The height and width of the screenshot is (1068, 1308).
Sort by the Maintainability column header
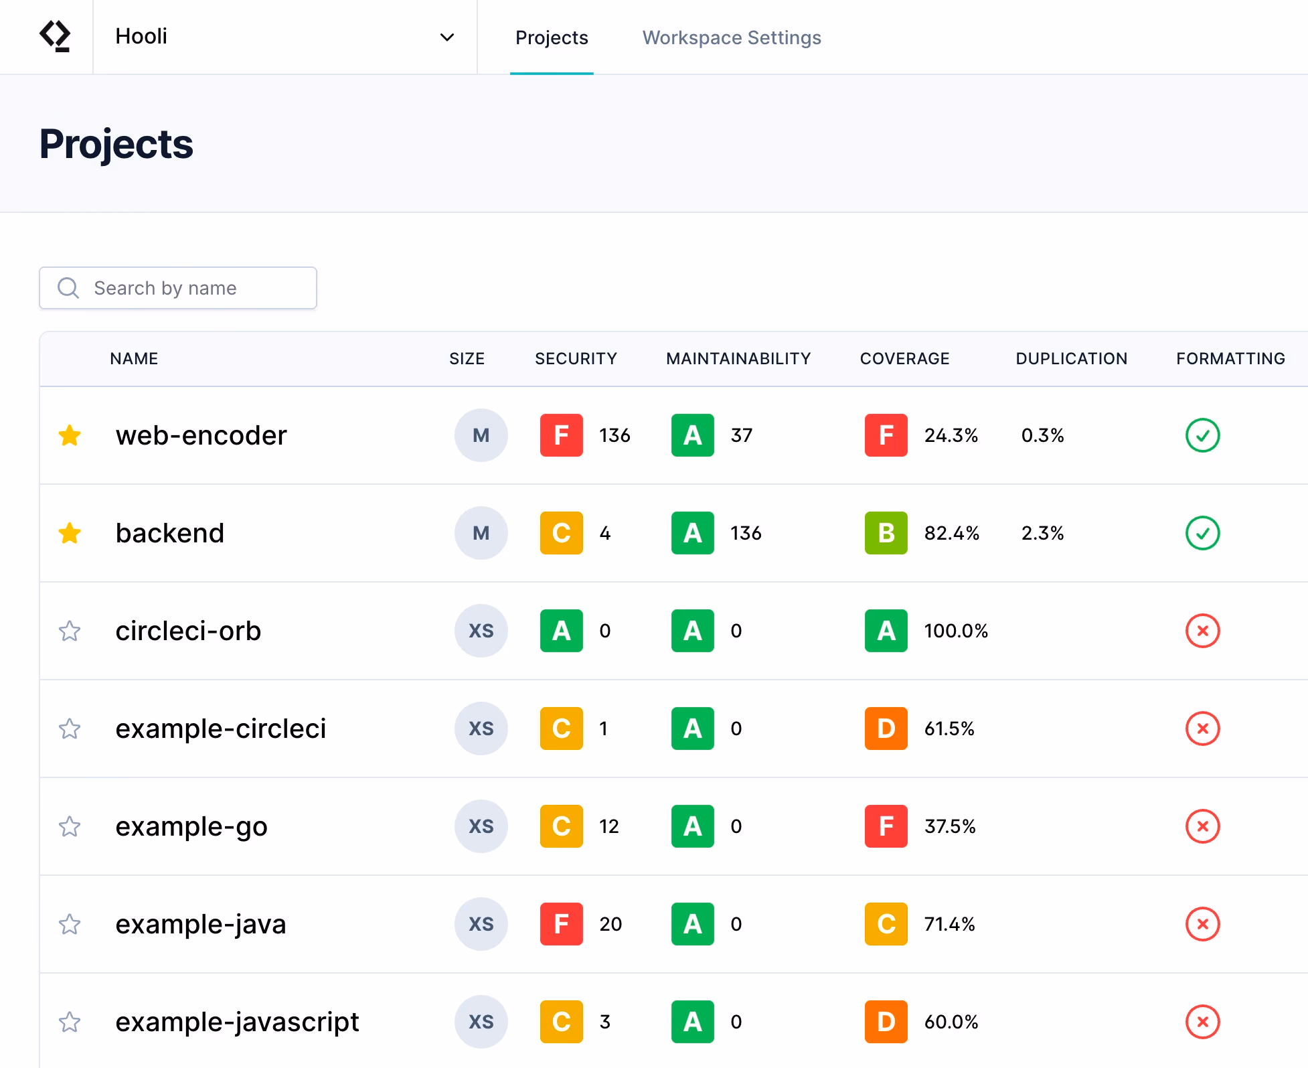coord(738,359)
